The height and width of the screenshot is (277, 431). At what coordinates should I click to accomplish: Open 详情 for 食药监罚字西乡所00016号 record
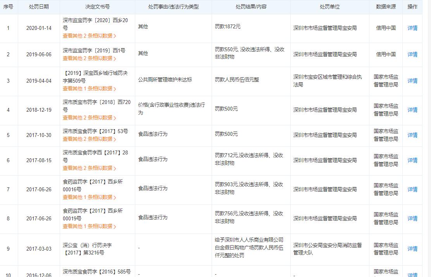point(412,189)
